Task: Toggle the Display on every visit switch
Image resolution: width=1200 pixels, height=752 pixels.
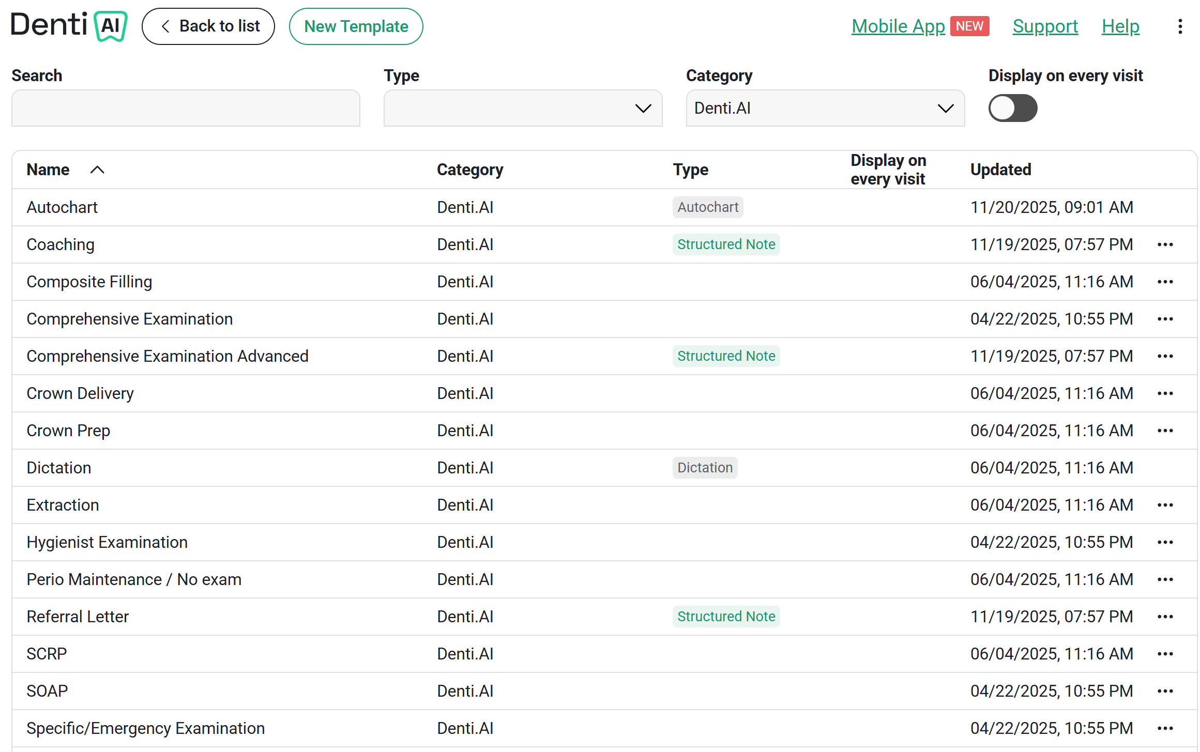Action: 1013,108
